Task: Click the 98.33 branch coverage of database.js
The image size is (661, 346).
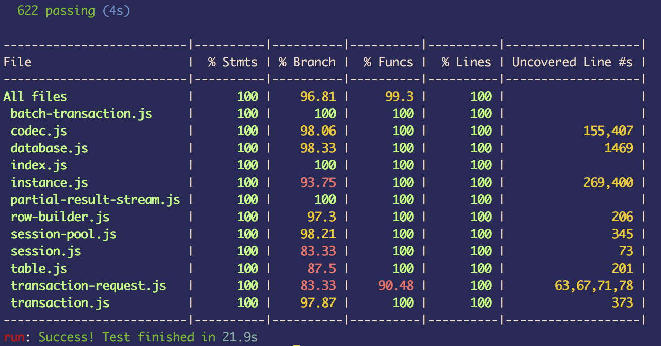Action: [x=318, y=148]
